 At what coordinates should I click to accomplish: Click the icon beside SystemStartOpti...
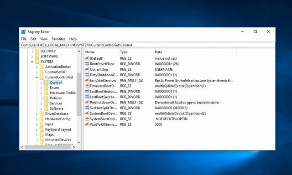click(x=87, y=119)
